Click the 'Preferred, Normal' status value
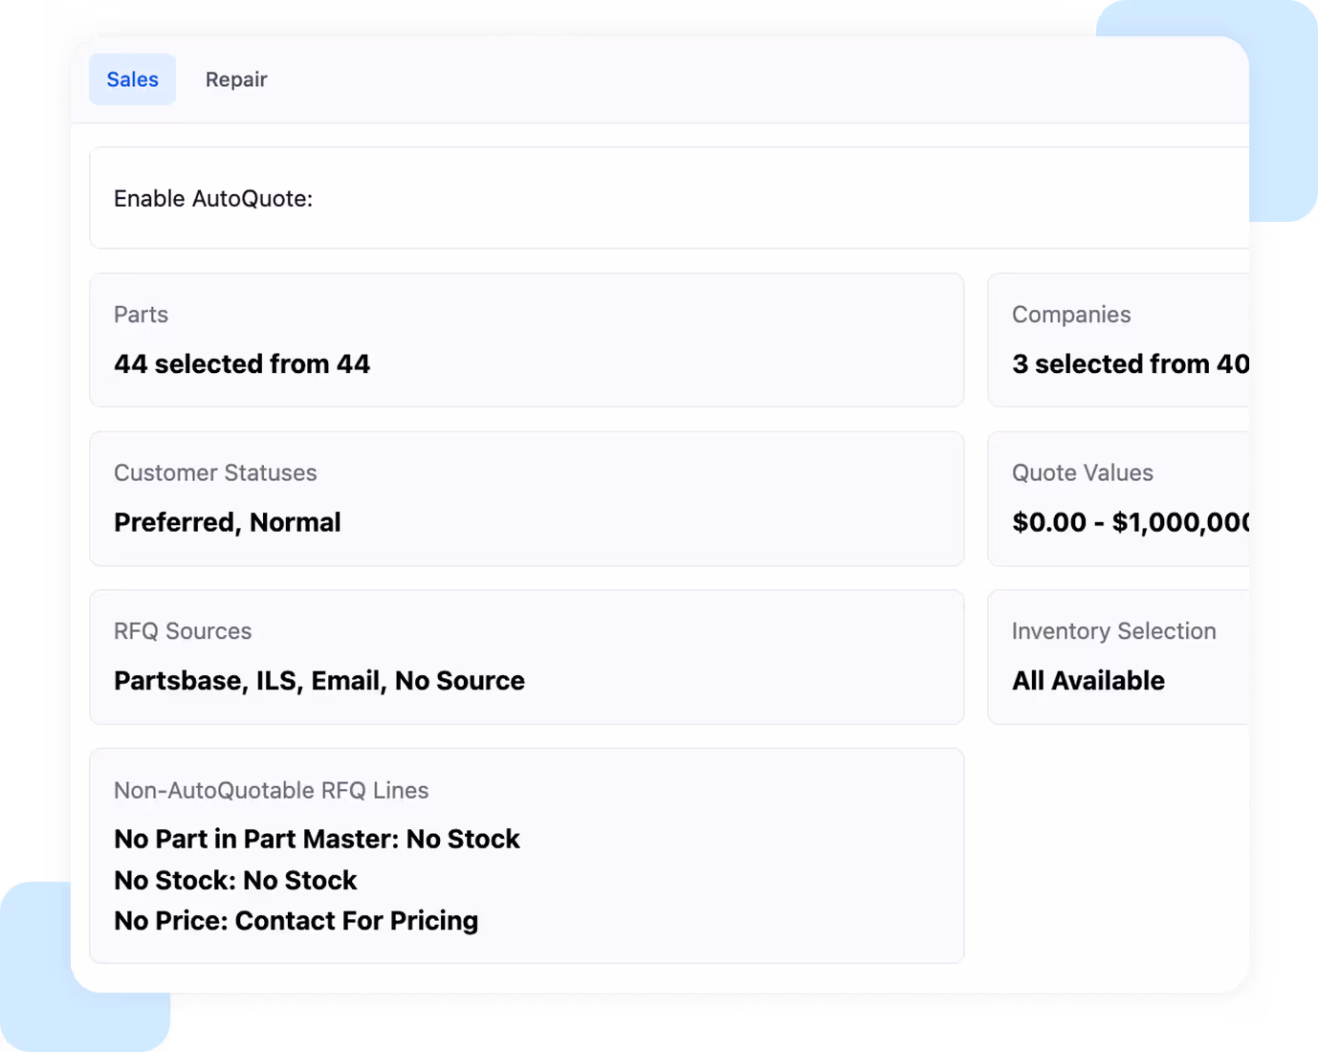Viewport: 1318px width, 1052px height. point(228,523)
